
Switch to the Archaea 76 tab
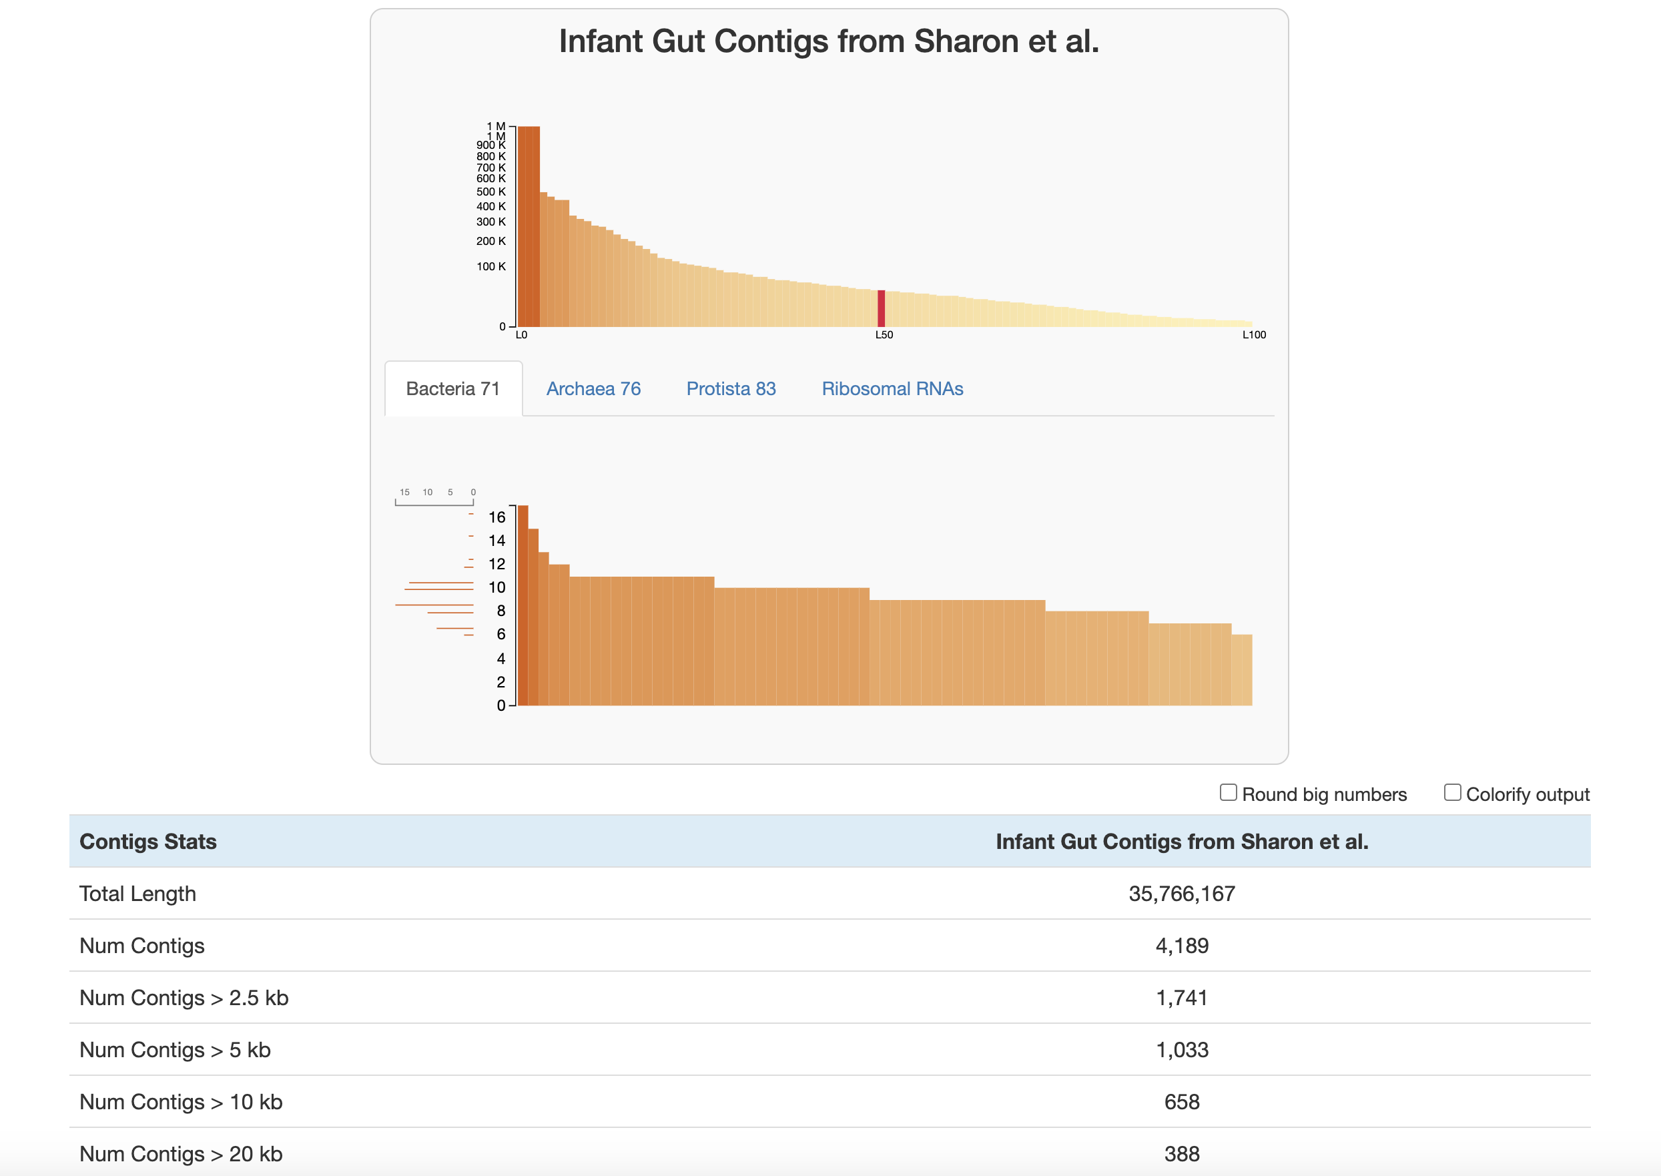(593, 389)
